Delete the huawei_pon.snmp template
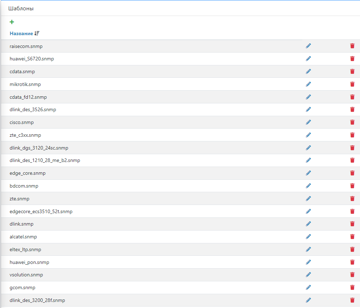Image resolution: width=360 pixels, height=308 pixels. pyautogui.click(x=352, y=262)
